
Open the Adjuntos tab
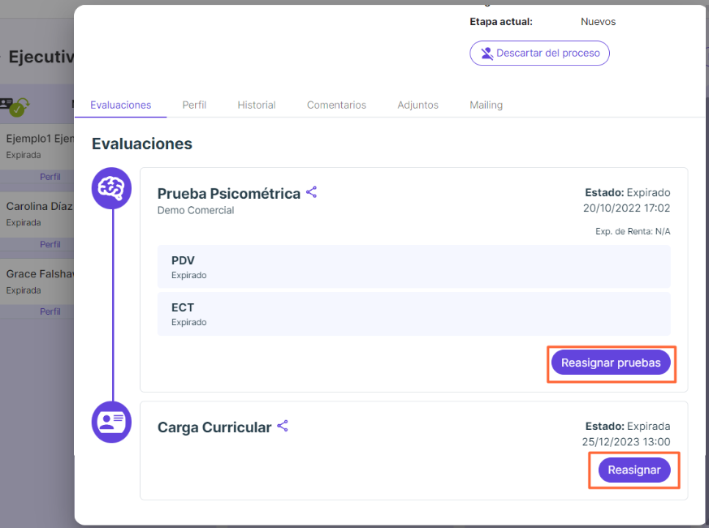(417, 105)
